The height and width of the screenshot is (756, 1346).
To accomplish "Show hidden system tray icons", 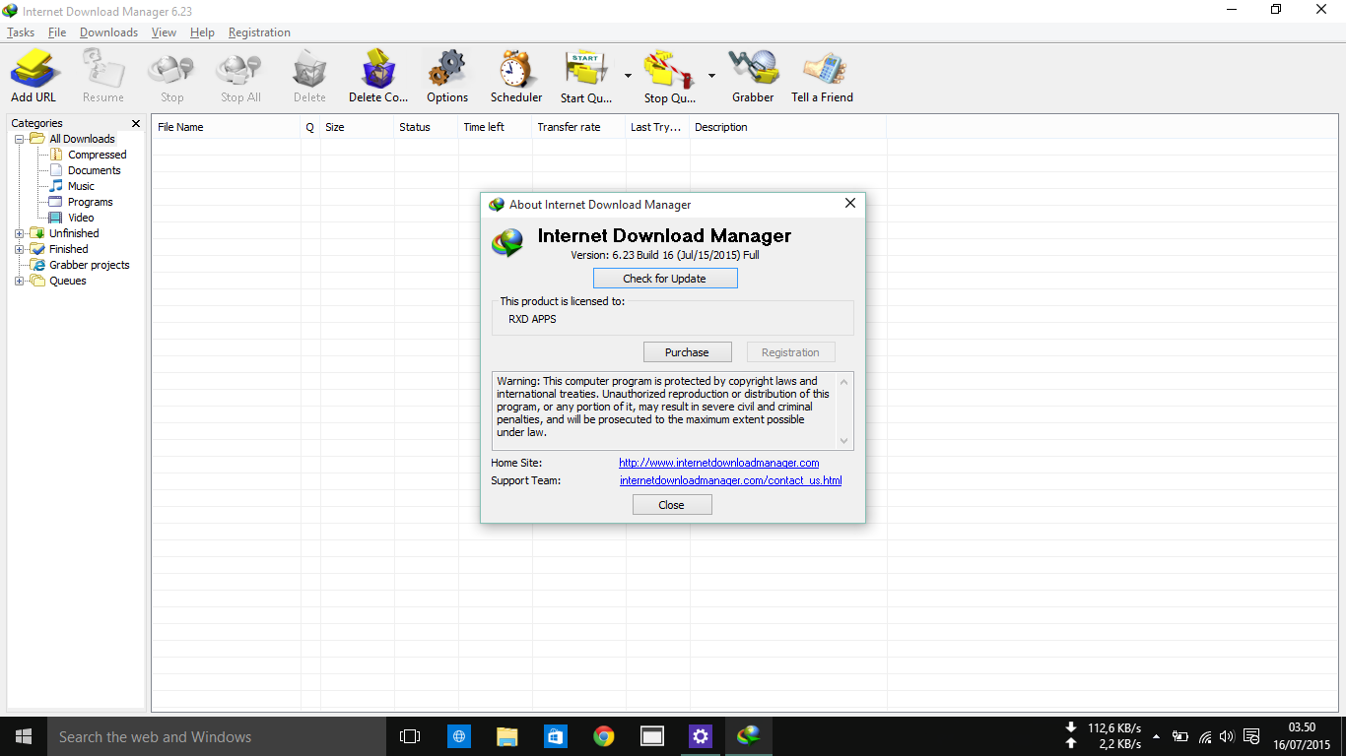I will tap(1156, 736).
